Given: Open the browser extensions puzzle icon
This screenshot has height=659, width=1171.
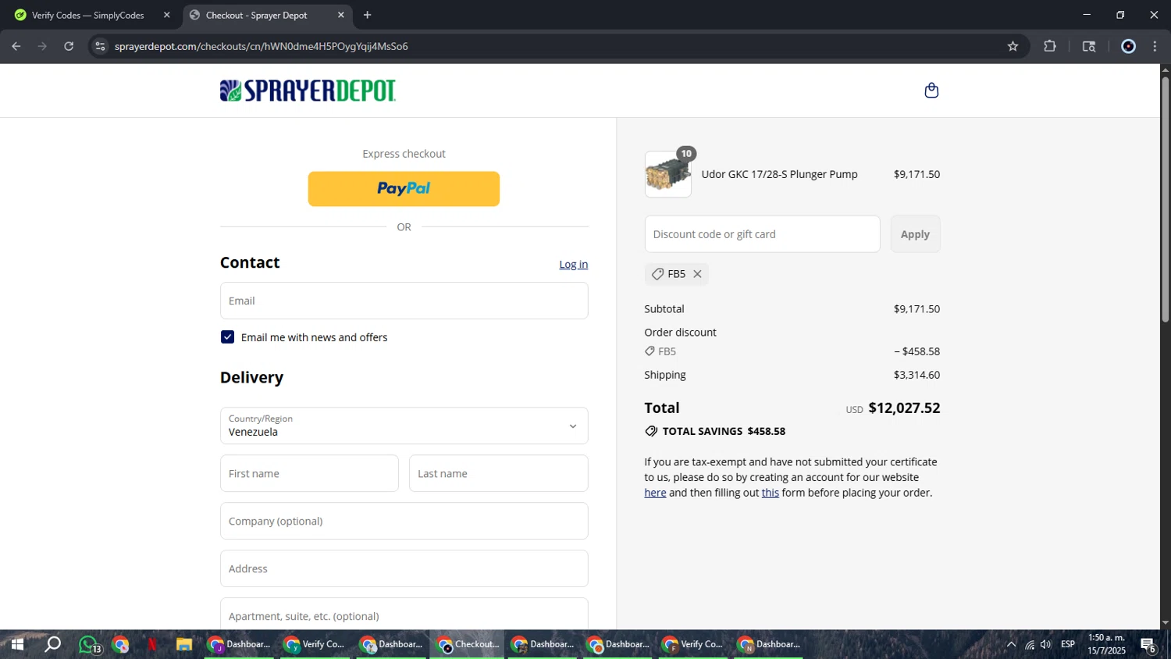Looking at the screenshot, I should tap(1050, 46).
